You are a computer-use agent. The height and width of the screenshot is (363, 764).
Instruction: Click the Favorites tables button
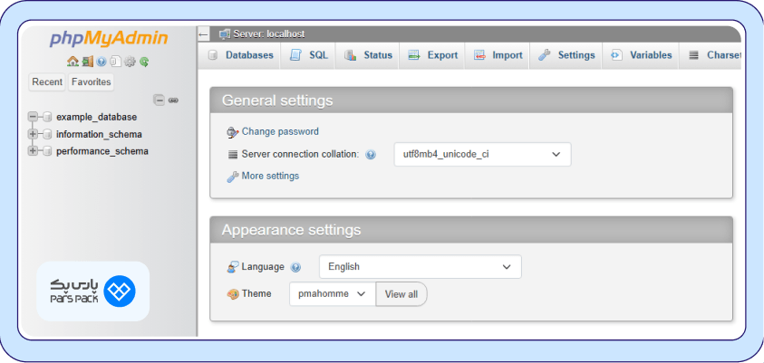(92, 81)
